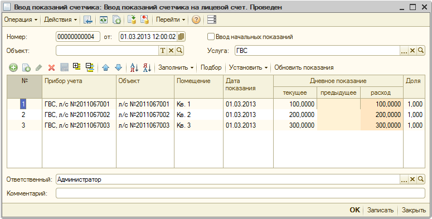Click the Прибор учета column header
The width and height of the screenshot is (432, 219).
click(x=79, y=86)
